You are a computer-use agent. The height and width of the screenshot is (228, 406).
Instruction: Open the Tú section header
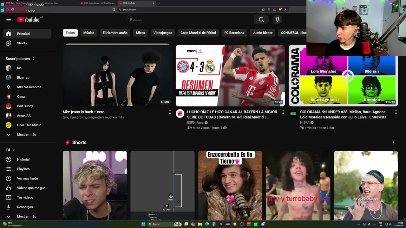[x=10, y=150]
